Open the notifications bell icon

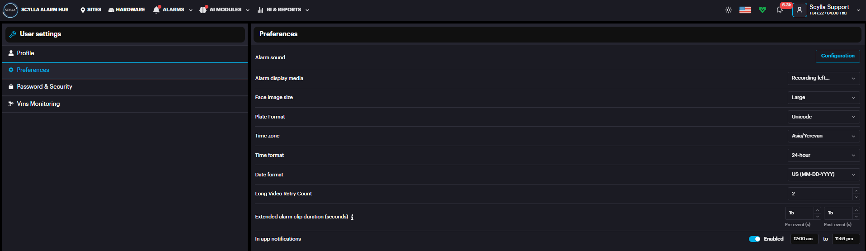pos(780,10)
